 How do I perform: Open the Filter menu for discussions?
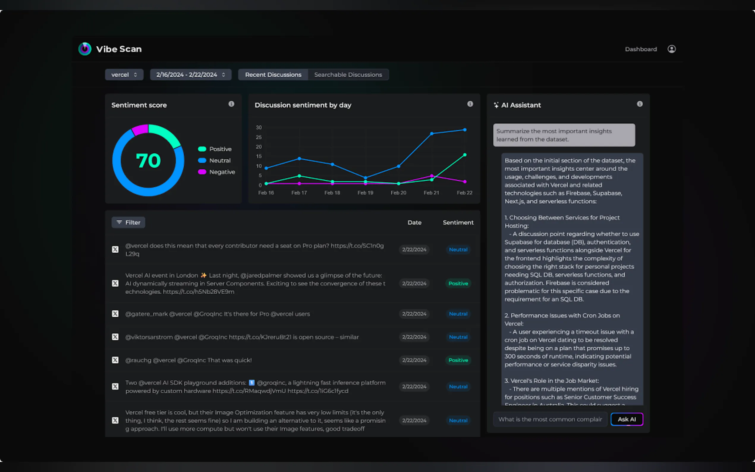point(128,222)
